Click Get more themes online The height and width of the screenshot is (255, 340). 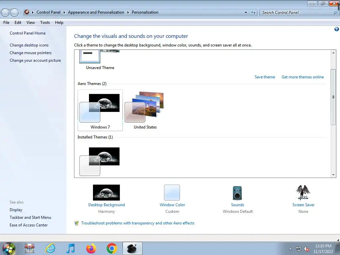[302, 77]
